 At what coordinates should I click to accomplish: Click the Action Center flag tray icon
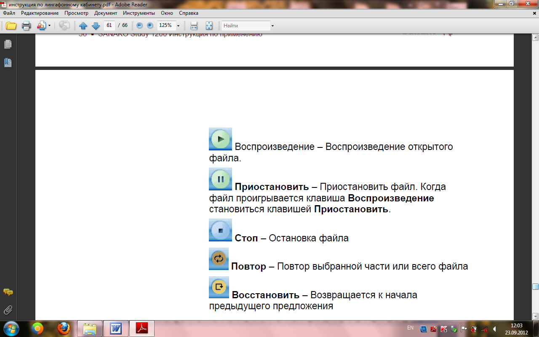(464, 329)
